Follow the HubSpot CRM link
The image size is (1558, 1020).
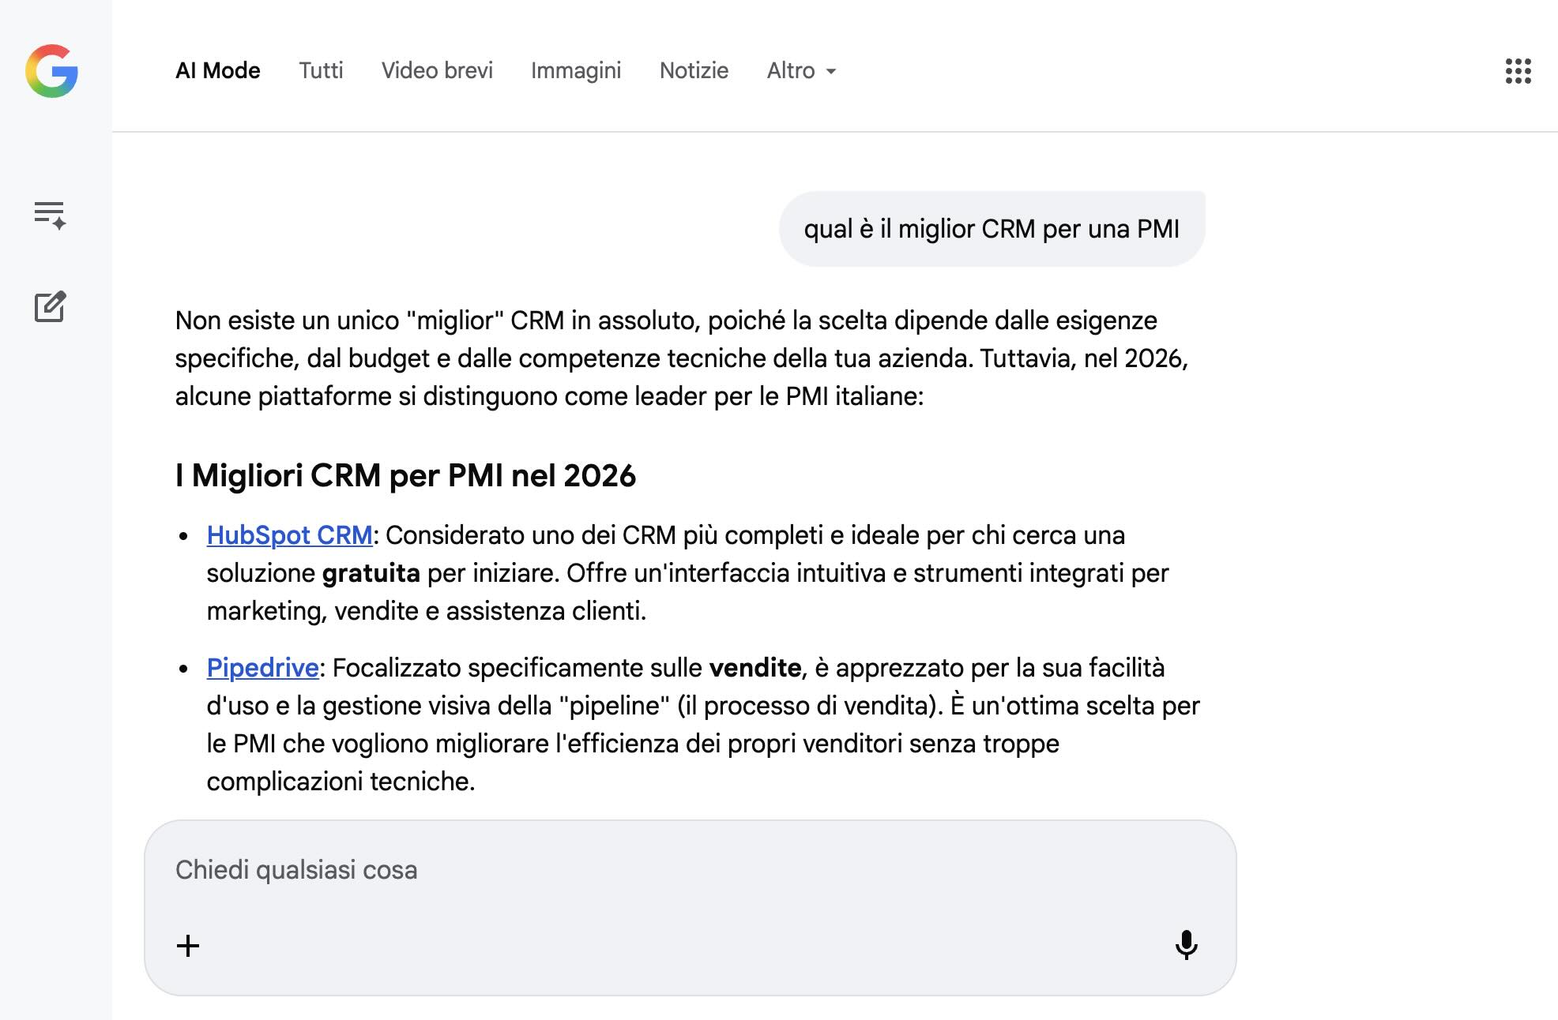(x=289, y=535)
